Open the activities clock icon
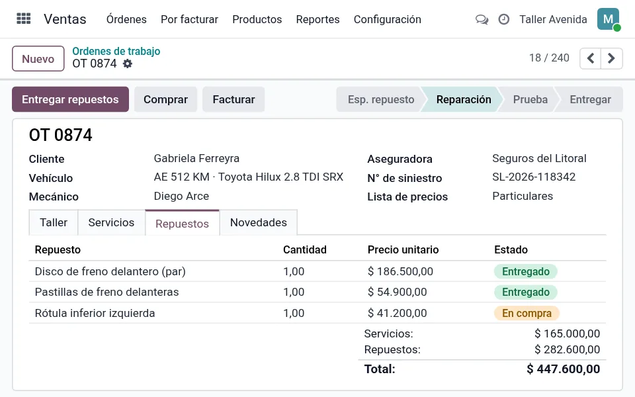The width and height of the screenshot is (635, 397). click(x=504, y=19)
